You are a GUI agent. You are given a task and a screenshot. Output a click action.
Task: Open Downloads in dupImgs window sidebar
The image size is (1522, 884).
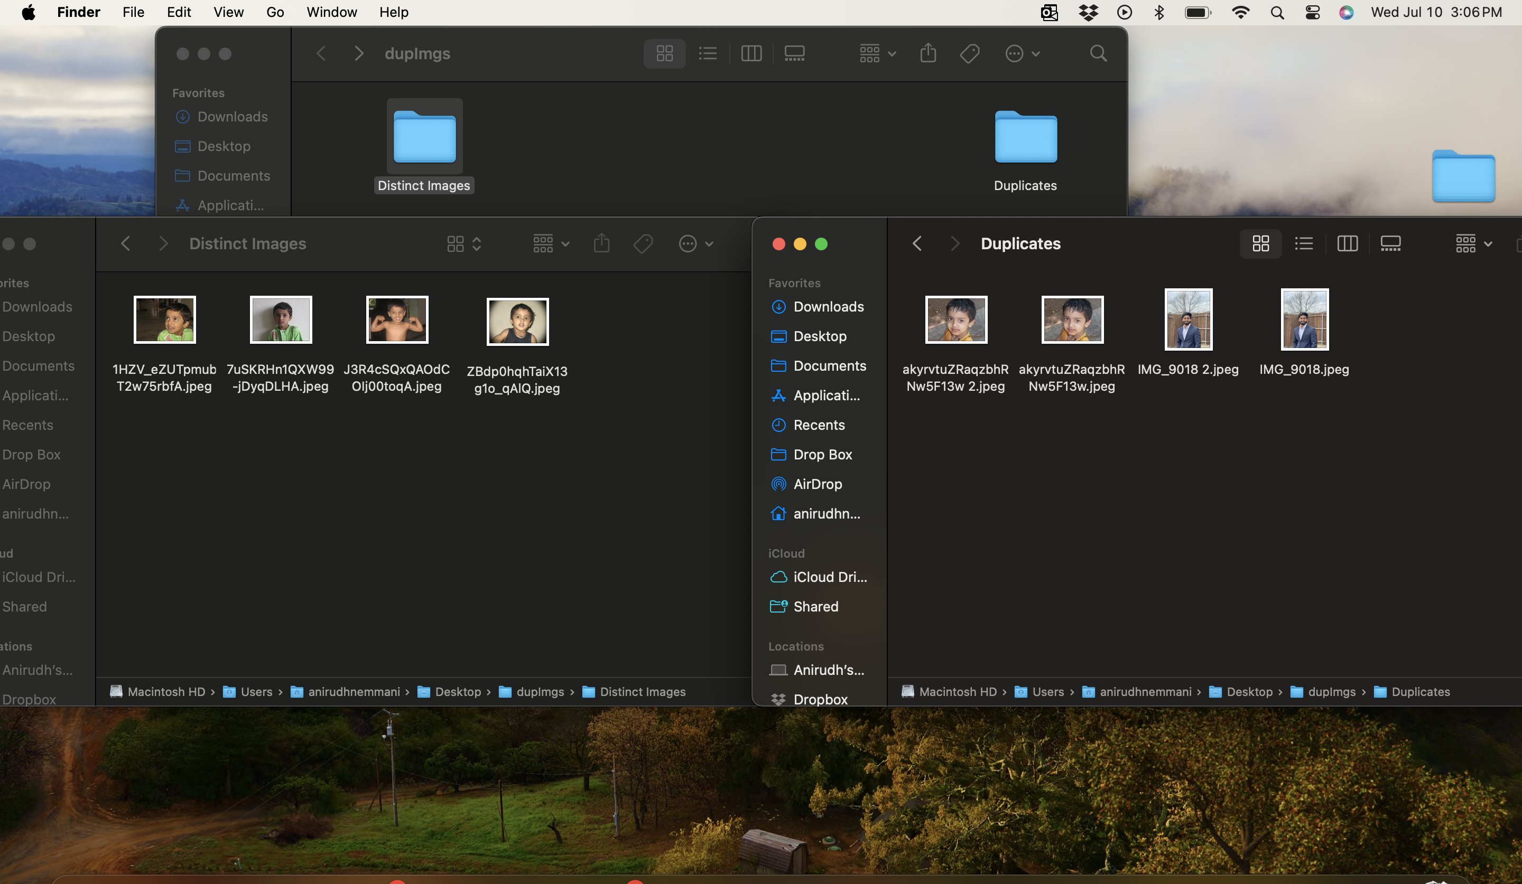tap(221, 117)
